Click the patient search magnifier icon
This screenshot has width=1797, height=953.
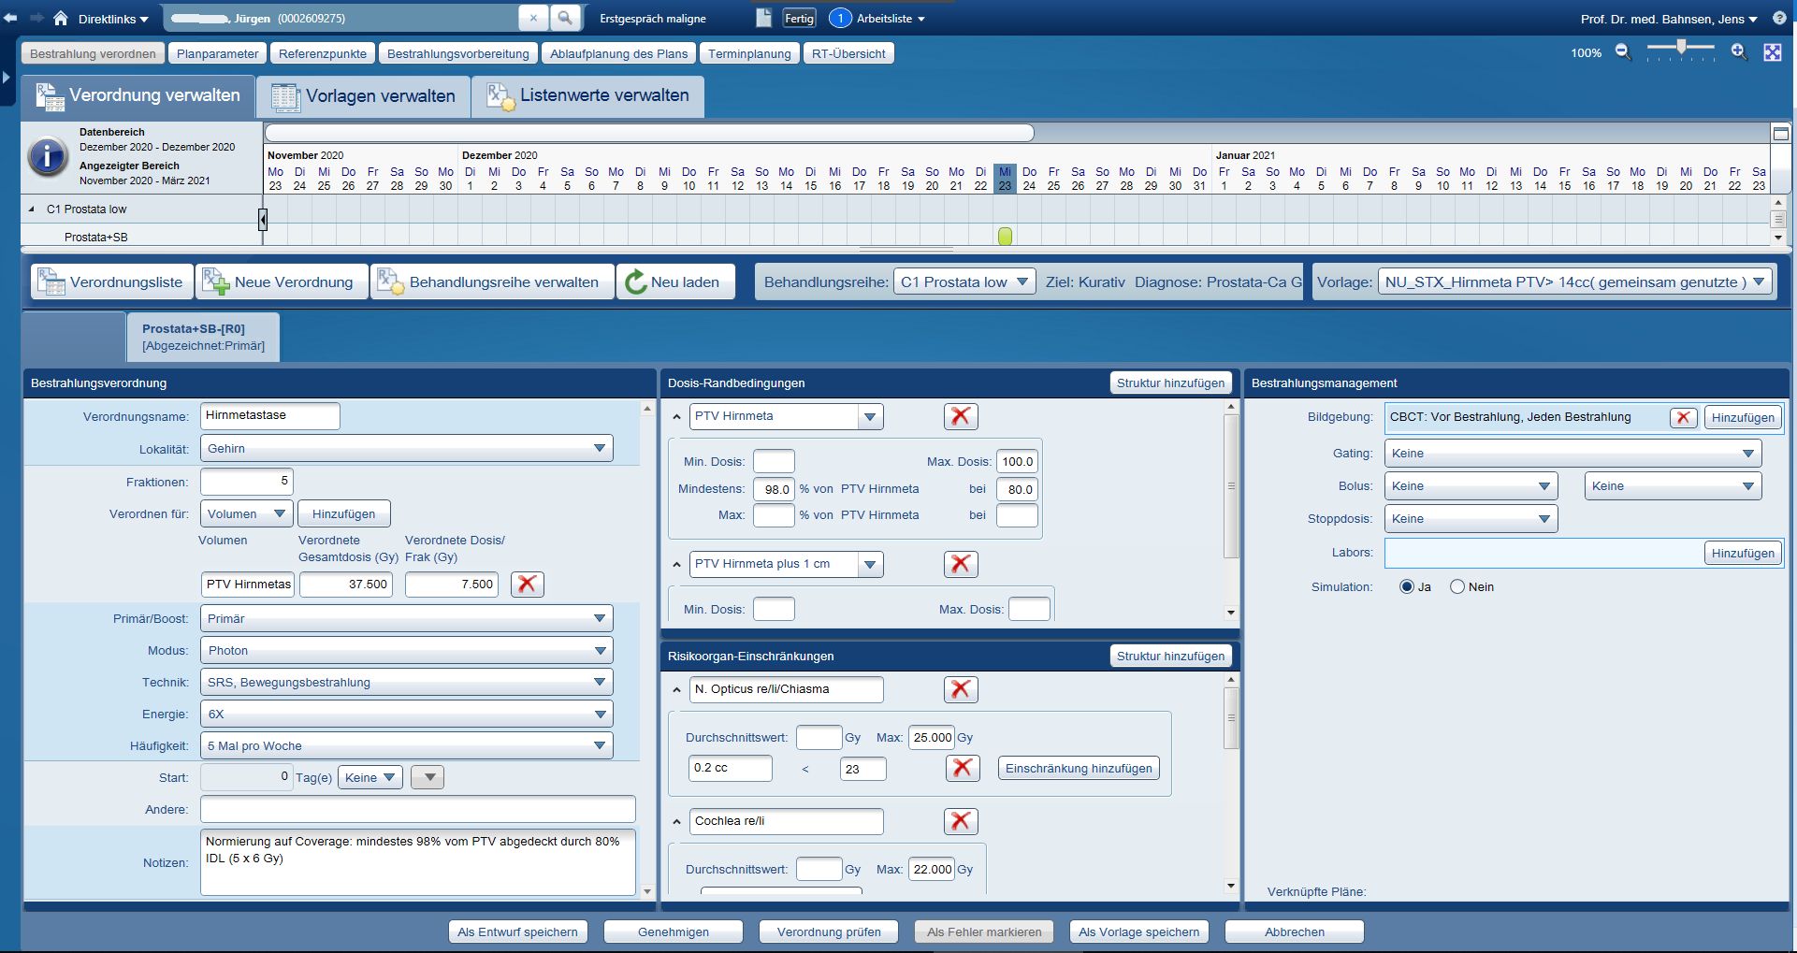coord(565,18)
